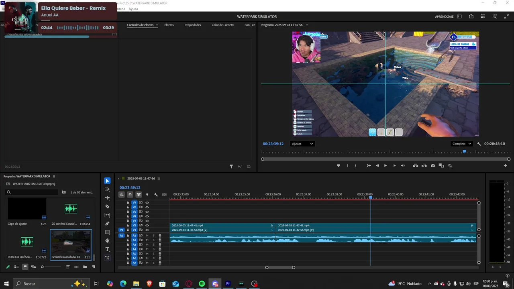Switch Project panel to freeform view
Image resolution: width=514 pixels, height=289 pixels.
click(x=34, y=267)
